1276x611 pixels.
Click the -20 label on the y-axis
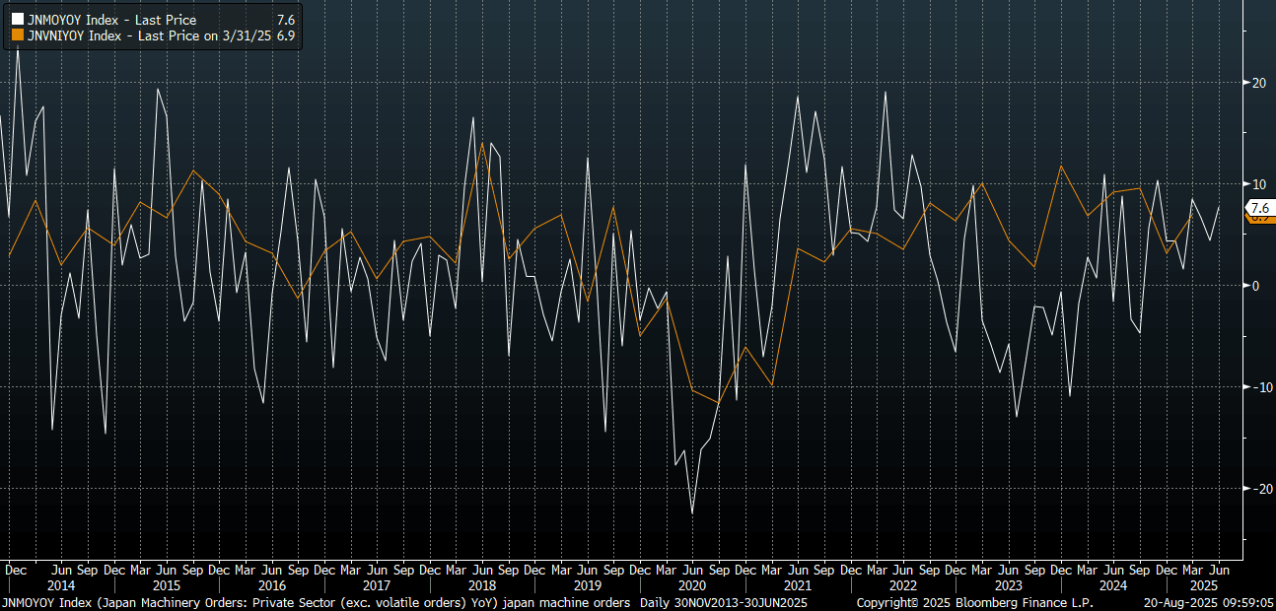click(x=1258, y=489)
